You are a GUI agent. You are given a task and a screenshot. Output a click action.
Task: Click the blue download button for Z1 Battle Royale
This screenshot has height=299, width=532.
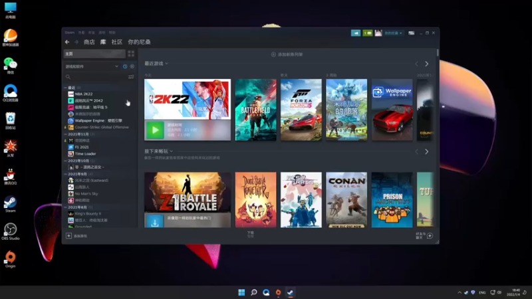pos(155,221)
